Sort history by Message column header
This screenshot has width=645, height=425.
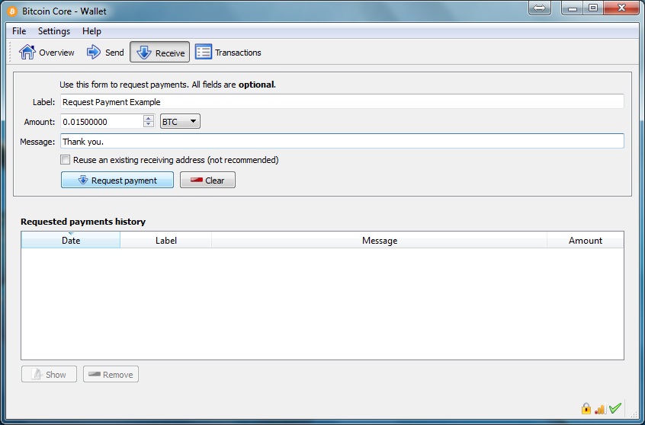(x=379, y=241)
